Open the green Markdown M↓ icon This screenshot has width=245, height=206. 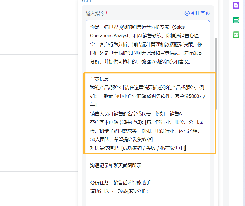pos(236,35)
